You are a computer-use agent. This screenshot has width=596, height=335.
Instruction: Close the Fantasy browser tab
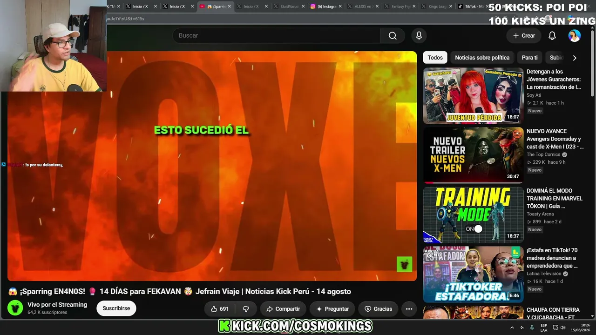point(413,7)
